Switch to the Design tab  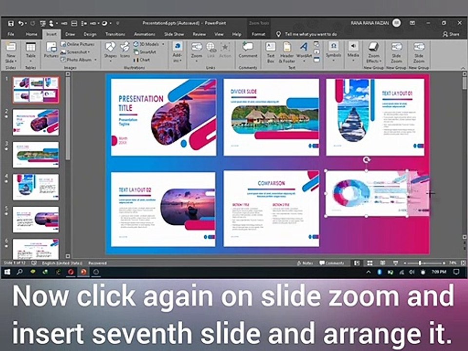[x=90, y=34]
